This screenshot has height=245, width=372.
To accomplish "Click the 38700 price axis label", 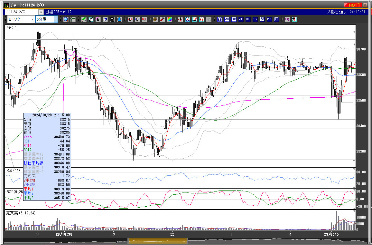I will tap(361, 49).
